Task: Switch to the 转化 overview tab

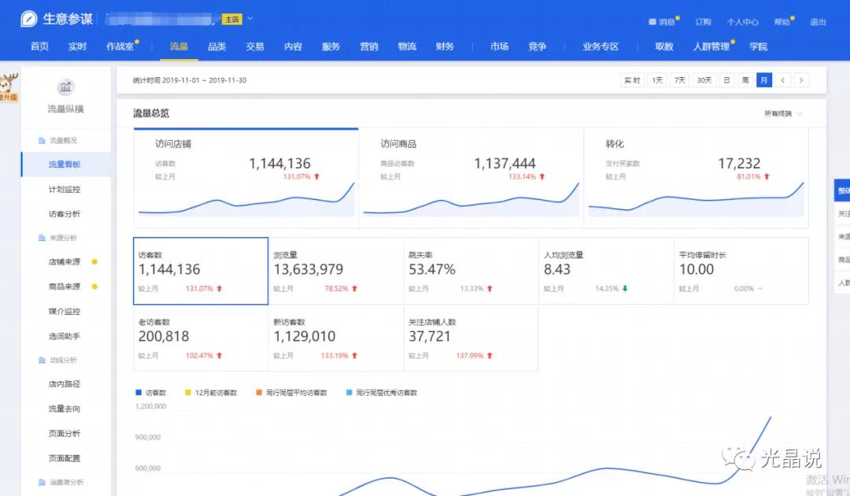Action: pos(696,178)
